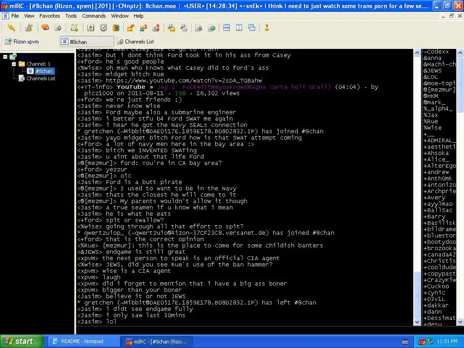Open the Help menu
The height and width of the screenshot is (348, 464).
[139, 16]
